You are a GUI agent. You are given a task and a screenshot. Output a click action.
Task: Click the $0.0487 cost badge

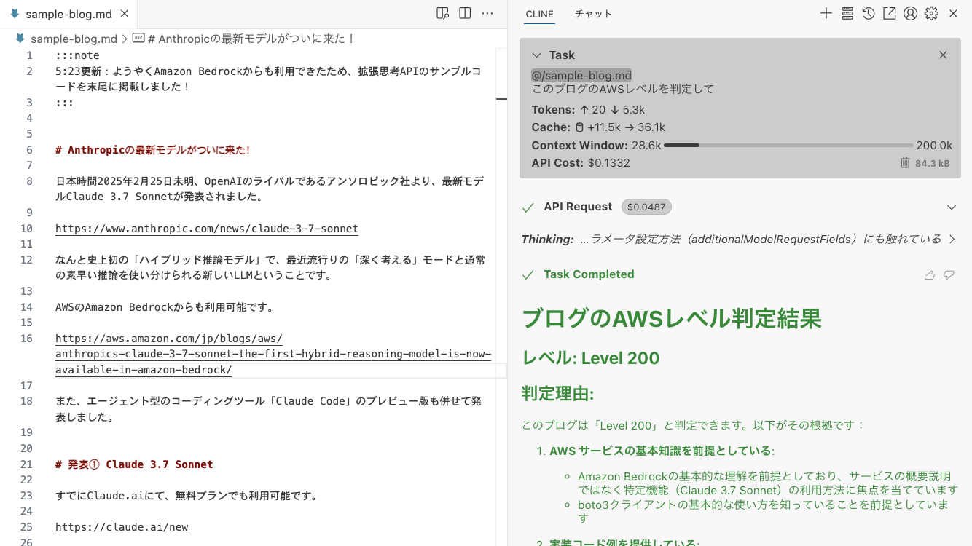(646, 207)
